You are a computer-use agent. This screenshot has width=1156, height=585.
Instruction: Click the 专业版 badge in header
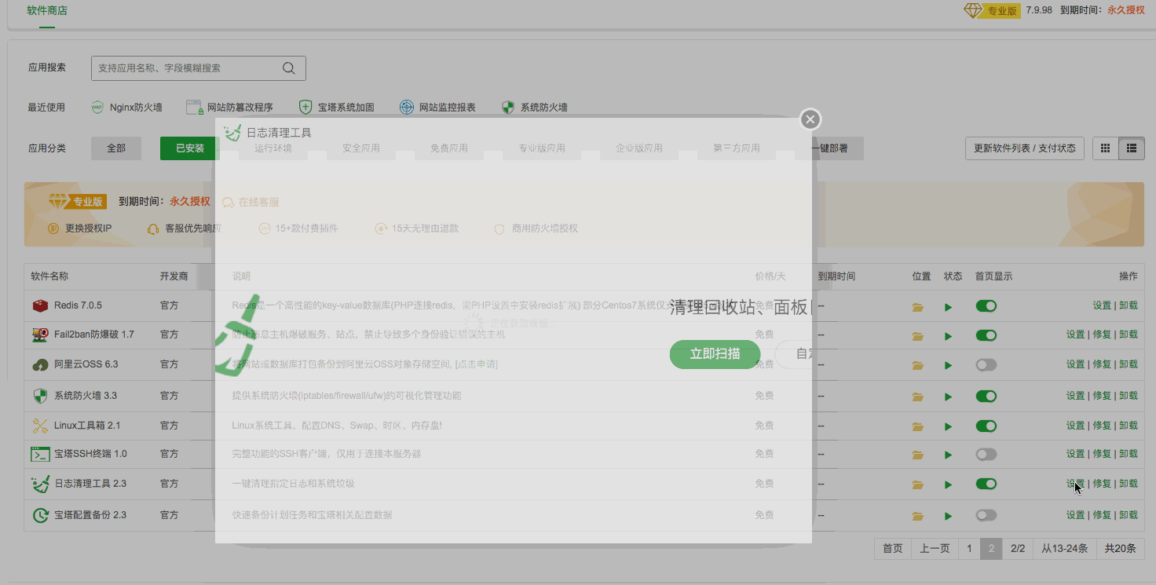(x=993, y=11)
